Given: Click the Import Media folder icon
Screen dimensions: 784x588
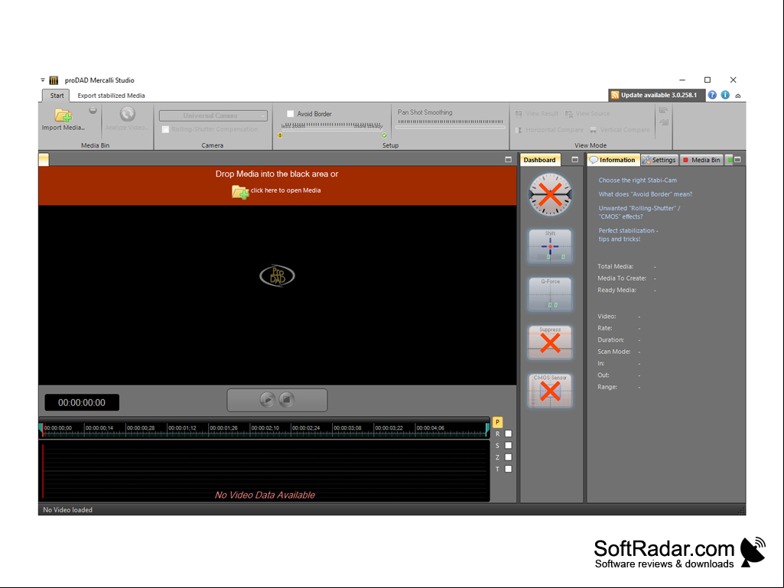Looking at the screenshot, I should [x=63, y=115].
